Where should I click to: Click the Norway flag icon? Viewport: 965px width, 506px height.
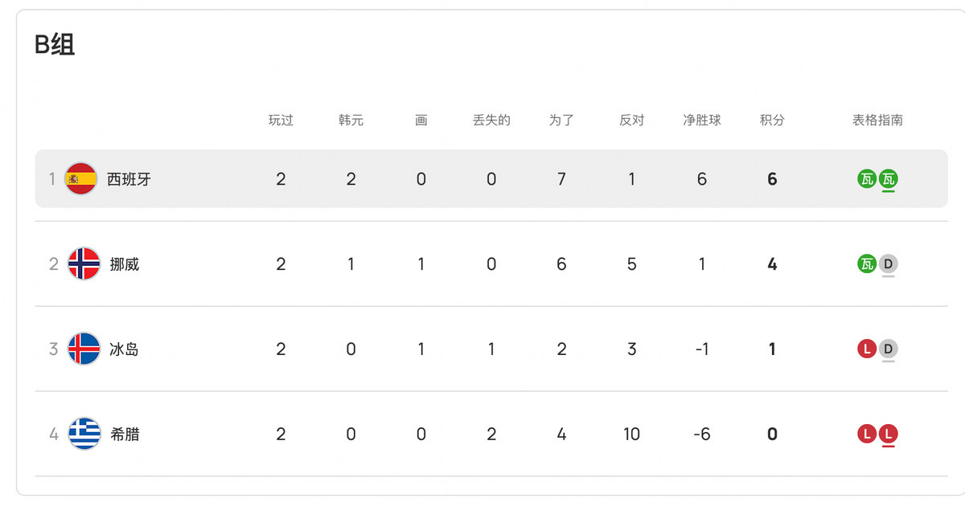[84, 263]
